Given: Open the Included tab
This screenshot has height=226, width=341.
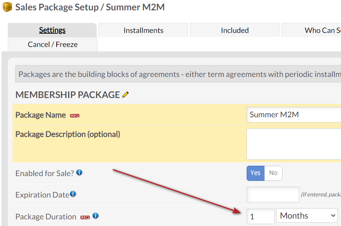Looking at the screenshot, I should coord(234,30).
